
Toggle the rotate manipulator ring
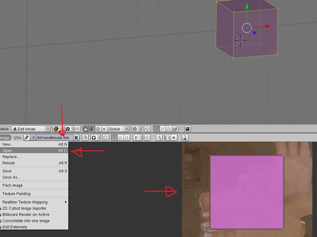(98, 129)
